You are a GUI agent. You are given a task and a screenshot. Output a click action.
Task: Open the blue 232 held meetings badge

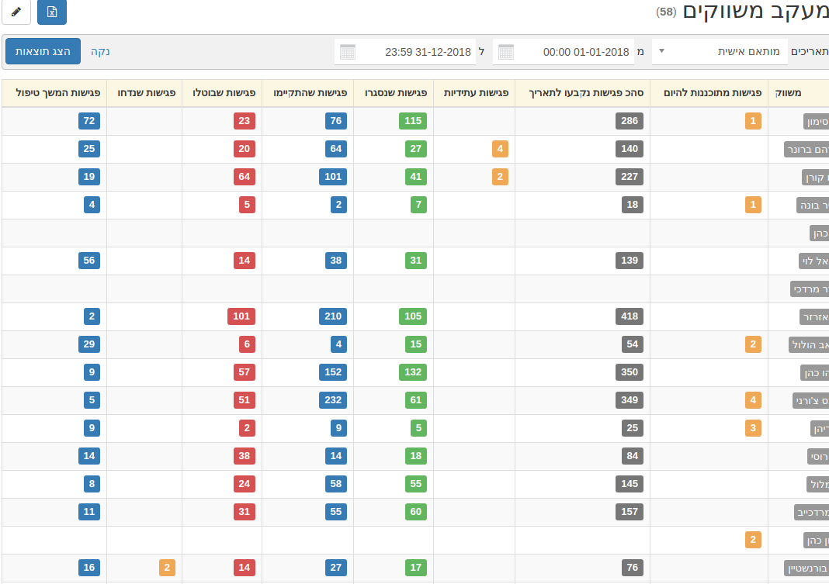pos(333,400)
